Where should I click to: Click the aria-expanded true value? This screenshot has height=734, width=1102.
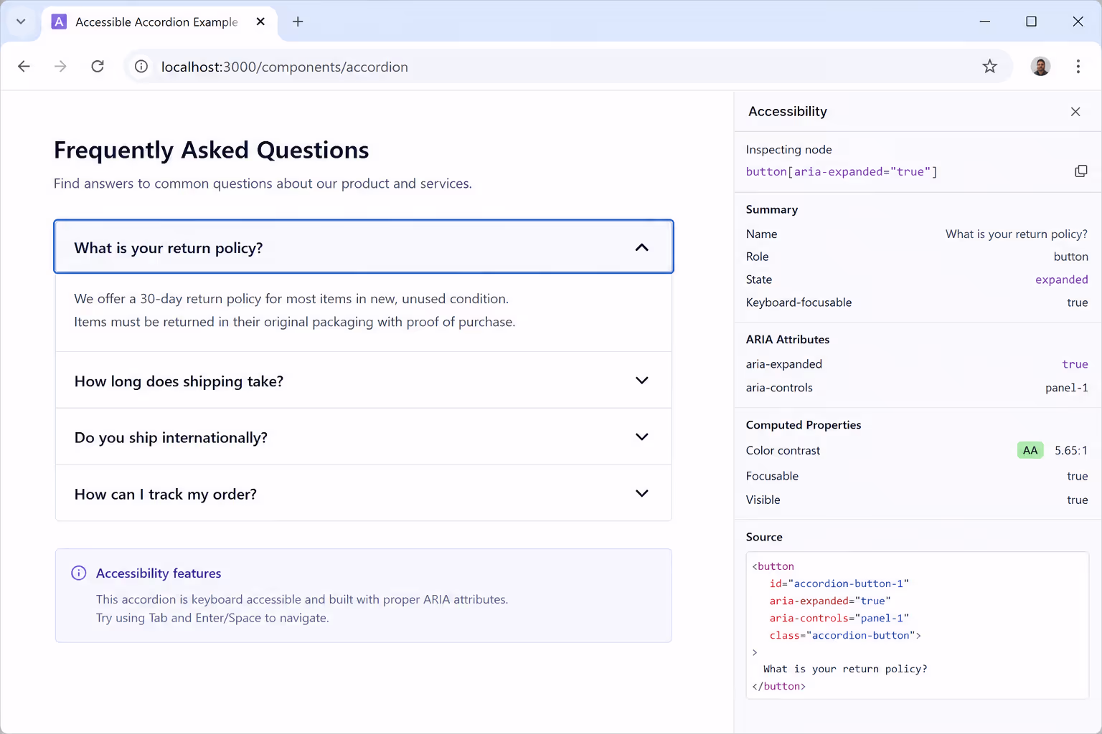(1075, 364)
